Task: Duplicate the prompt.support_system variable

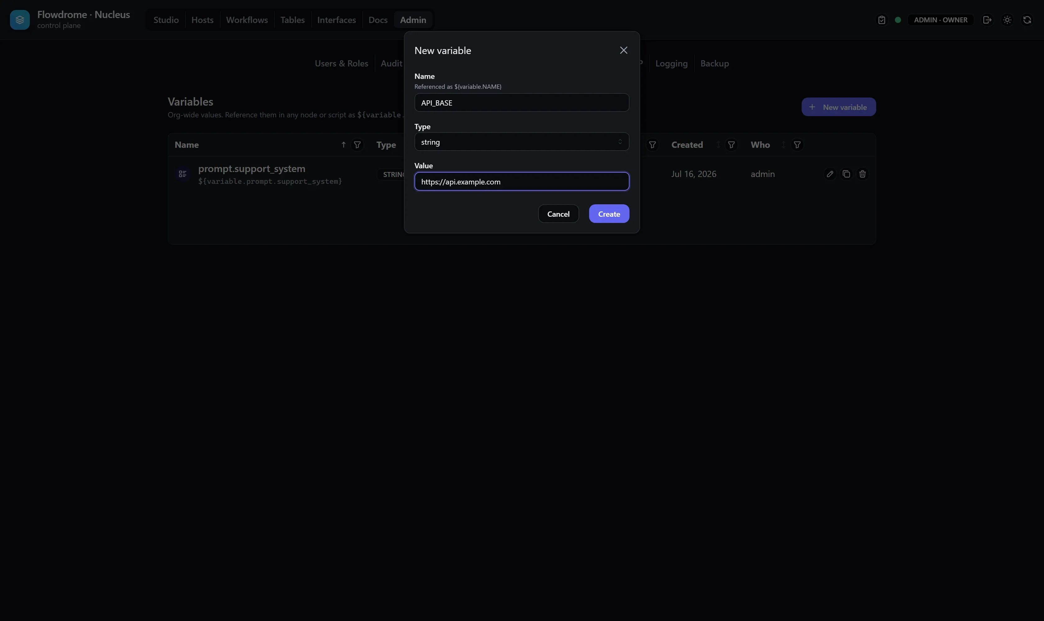Action: click(846, 174)
